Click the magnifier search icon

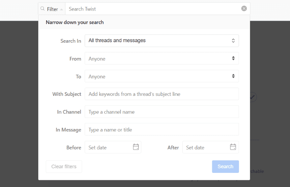tap(43, 9)
